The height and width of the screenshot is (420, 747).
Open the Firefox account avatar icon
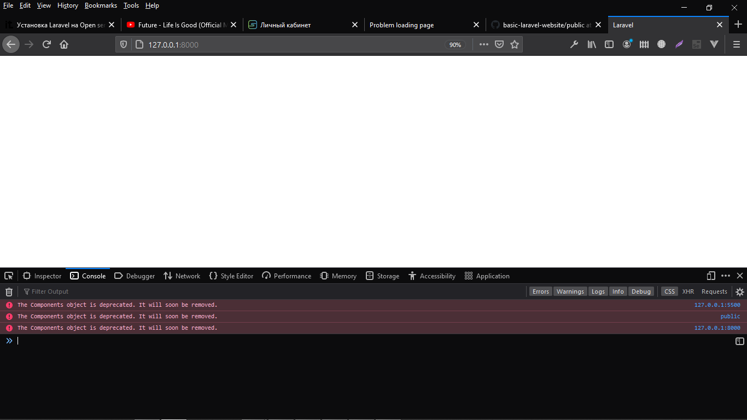[x=627, y=44]
